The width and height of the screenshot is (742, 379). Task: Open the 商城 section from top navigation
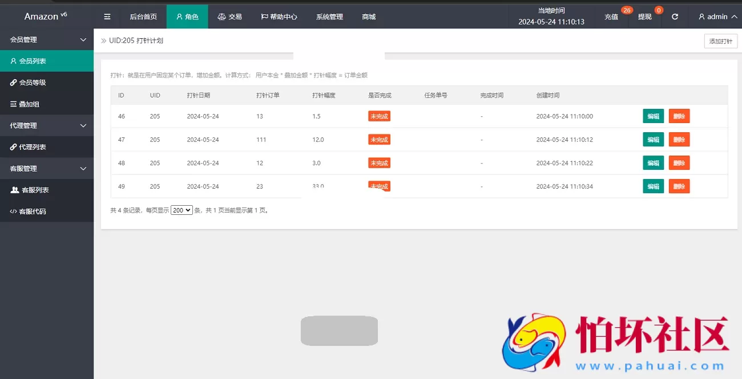click(368, 17)
